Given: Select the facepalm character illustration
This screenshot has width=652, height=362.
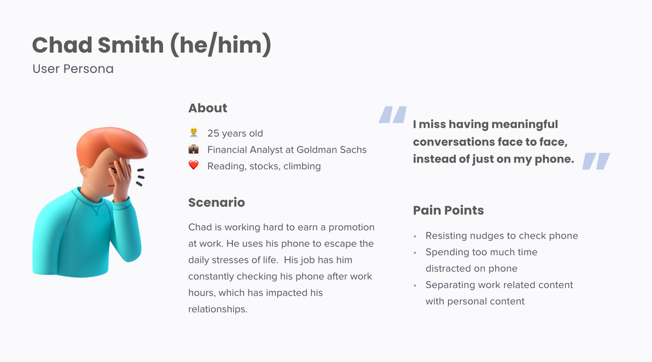Looking at the screenshot, I should pos(90,202).
